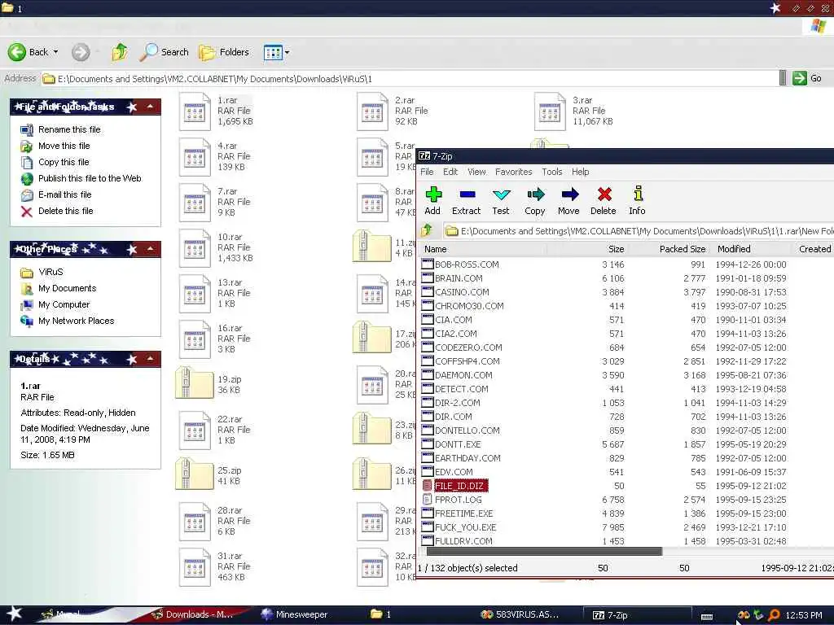Screen dimensions: 834x625
Task: Select the 31.rar file icon
Action: point(195,567)
